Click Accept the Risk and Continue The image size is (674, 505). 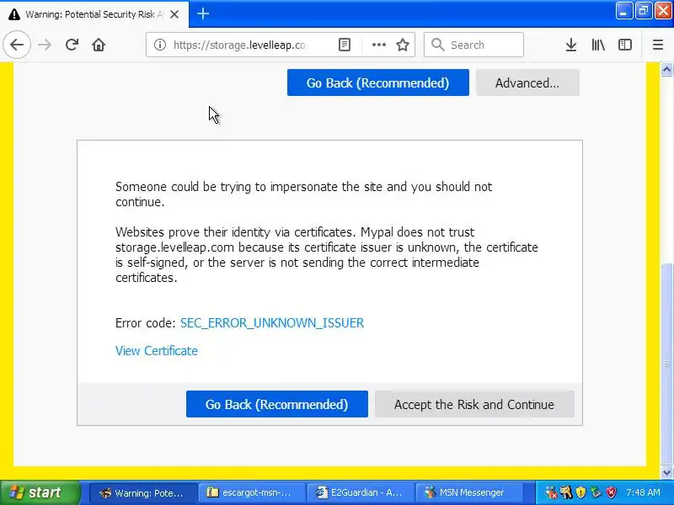point(474,404)
